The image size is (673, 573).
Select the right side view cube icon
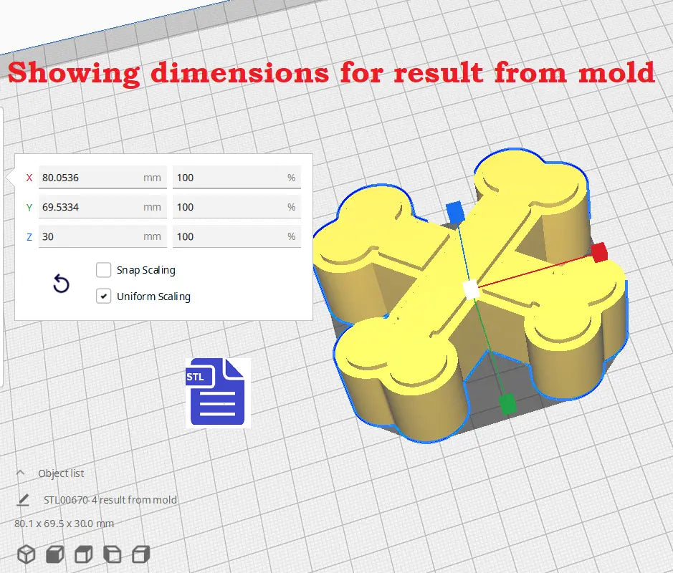[x=141, y=554]
